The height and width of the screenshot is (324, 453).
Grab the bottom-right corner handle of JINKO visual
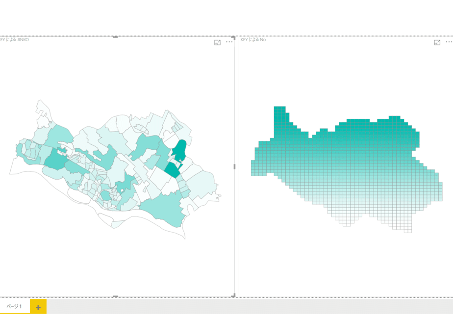tap(233, 296)
